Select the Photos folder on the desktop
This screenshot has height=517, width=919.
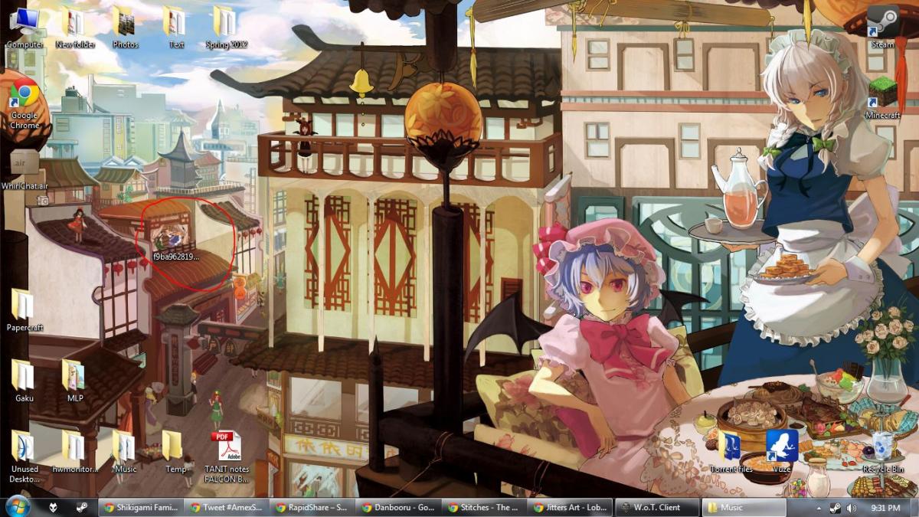125,27
